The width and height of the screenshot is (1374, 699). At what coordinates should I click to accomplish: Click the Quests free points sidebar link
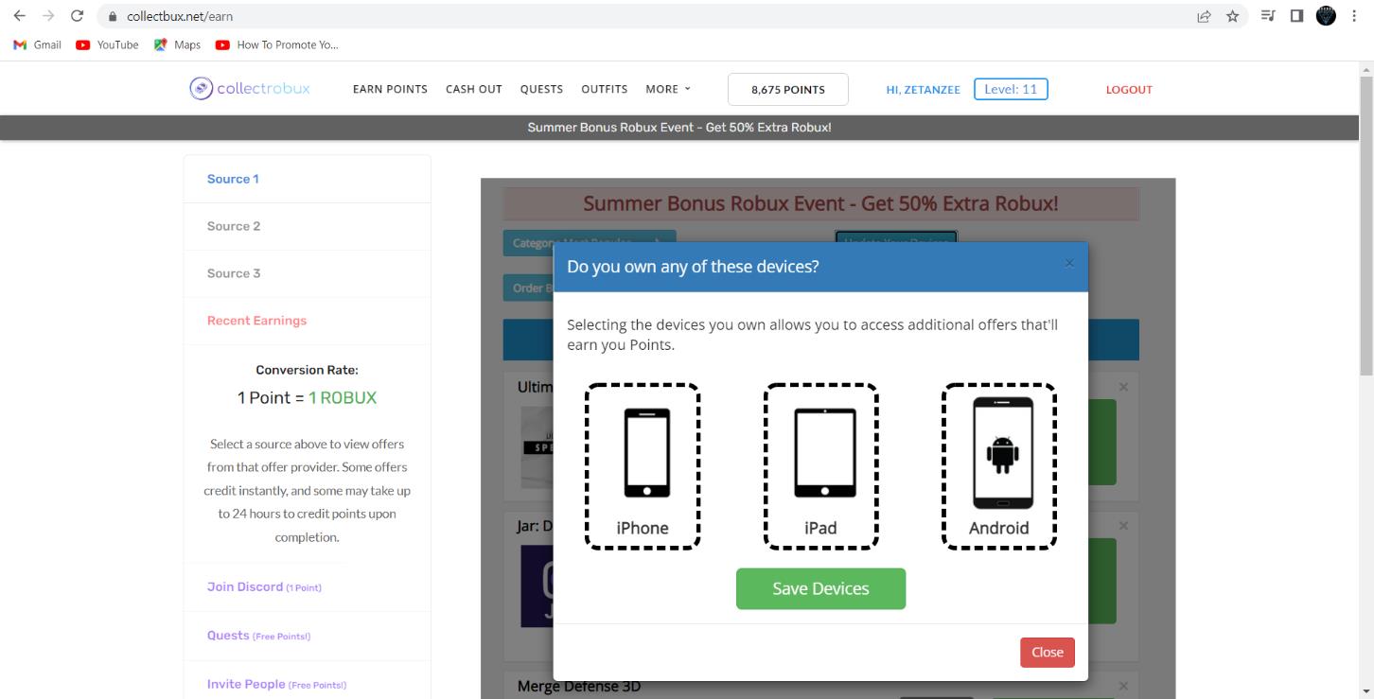258,636
